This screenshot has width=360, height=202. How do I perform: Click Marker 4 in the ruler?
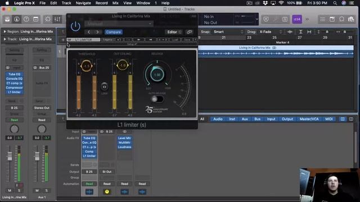click(x=282, y=43)
